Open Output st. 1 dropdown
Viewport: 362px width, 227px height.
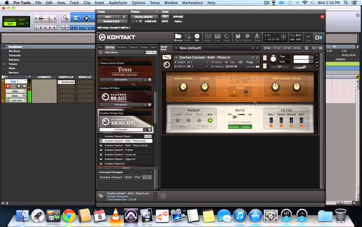tap(191, 62)
